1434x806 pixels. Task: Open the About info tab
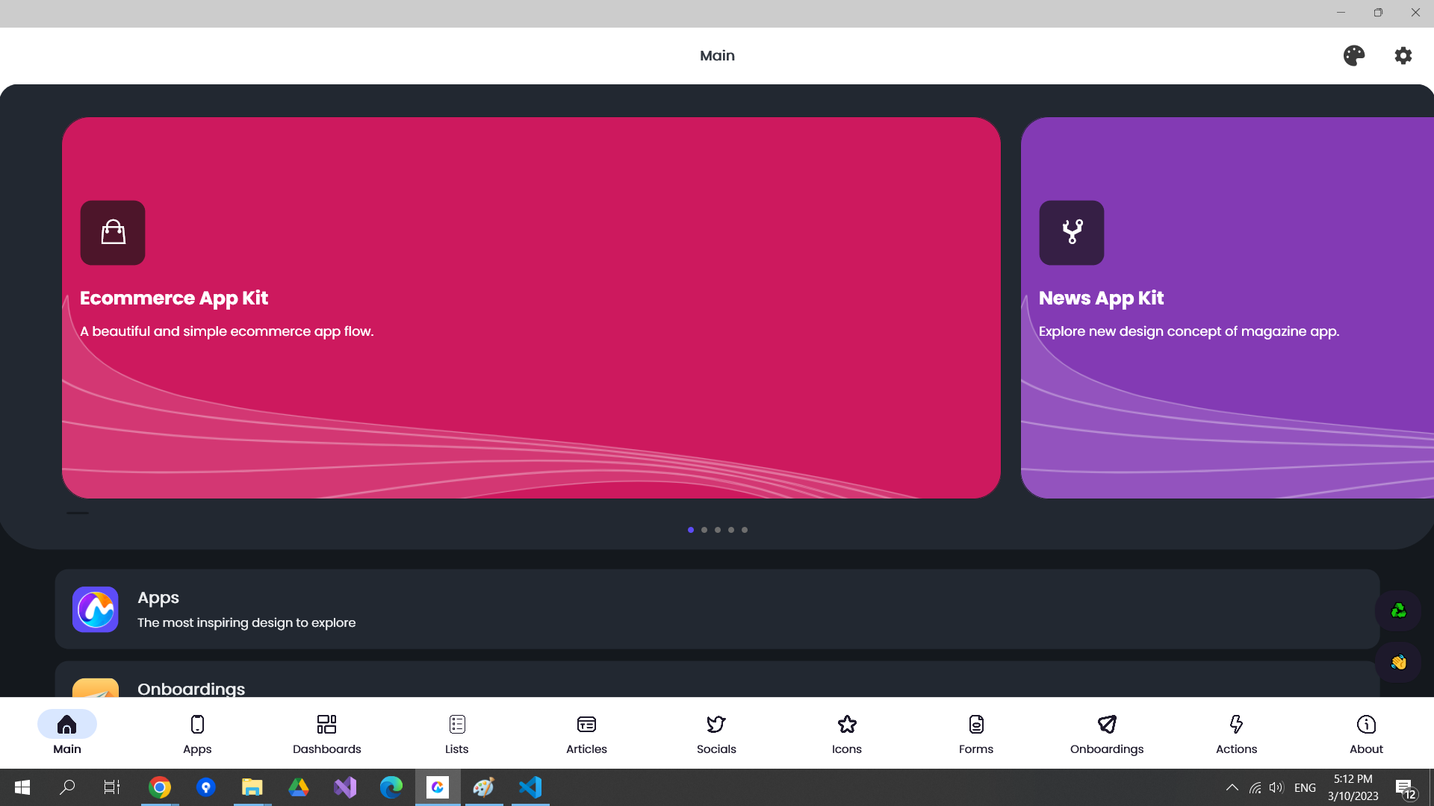(1366, 733)
